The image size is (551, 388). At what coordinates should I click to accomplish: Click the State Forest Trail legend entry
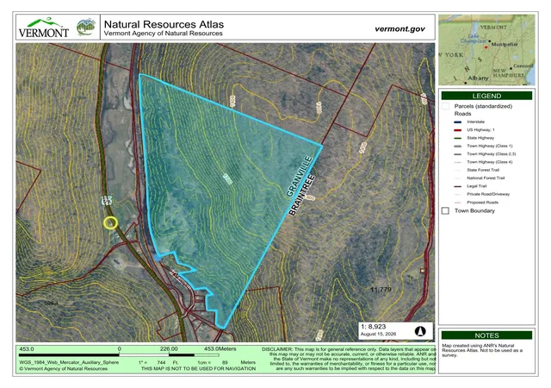click(x=476, y=170)
